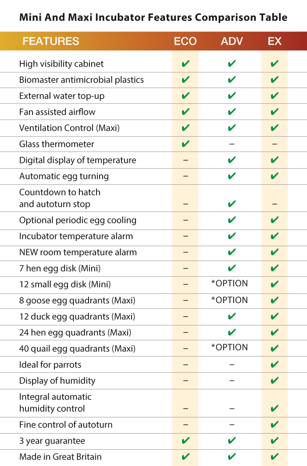Image resolution: width=307 pixels, height=466 pixels.
Task: Select the ADV column header
Action: pos(232,41)
